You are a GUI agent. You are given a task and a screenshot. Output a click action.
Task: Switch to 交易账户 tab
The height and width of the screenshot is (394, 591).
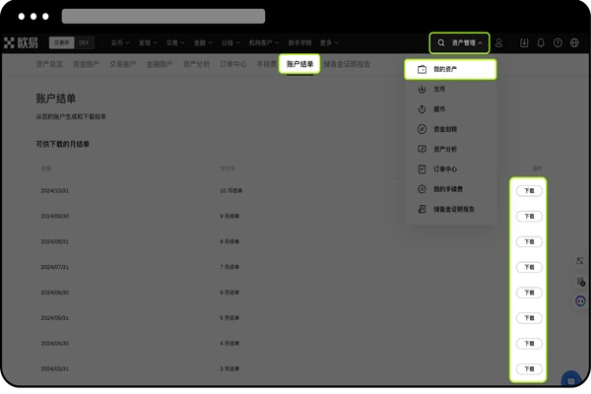123,64
